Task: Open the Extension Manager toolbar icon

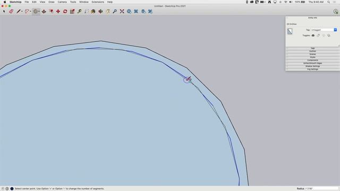Action: pos(150,11)
